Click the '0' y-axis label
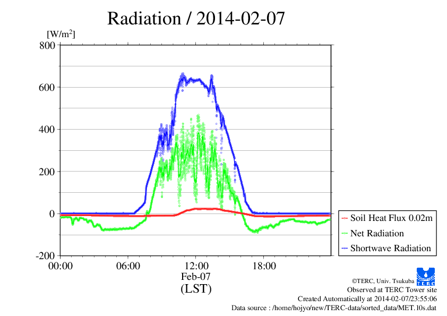Image resolution: width=447 pixels, height=316 pixels. 52,213
